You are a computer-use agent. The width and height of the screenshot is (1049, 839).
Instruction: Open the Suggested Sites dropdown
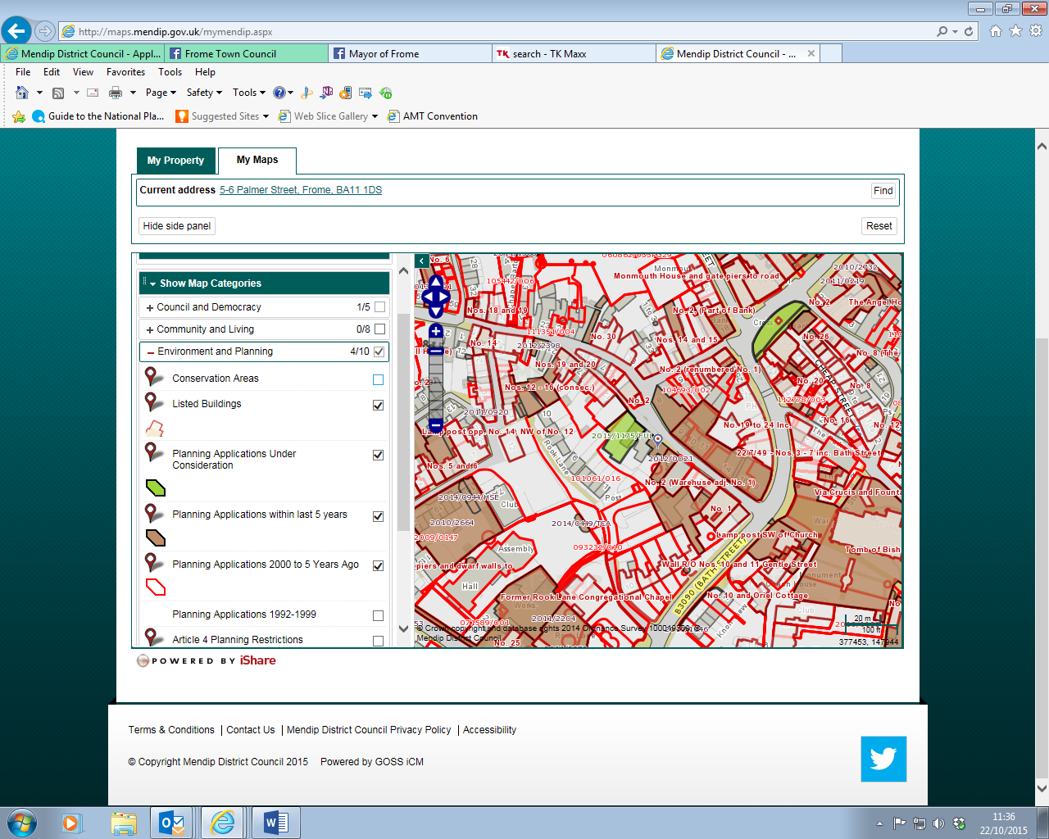click(x=223, y=116)
